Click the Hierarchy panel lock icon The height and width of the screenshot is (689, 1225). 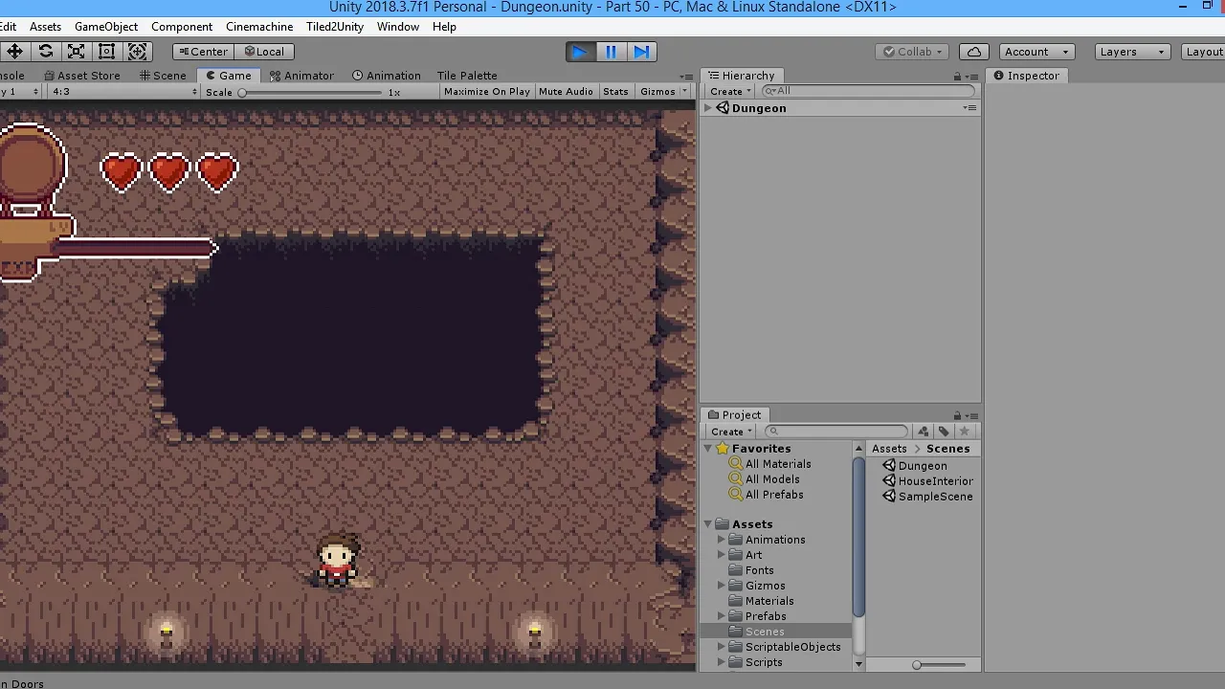[957, 77]
